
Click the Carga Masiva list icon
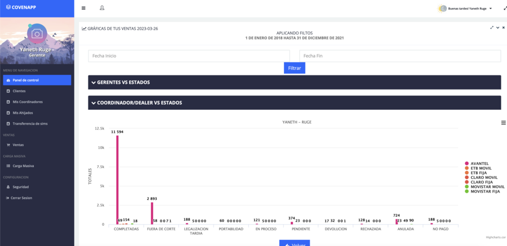pos(8,166)
